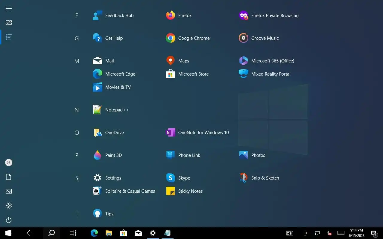This screenshot has height=239, width=383.
Task: Open the Mail app in list
Action: pyautogui.click(x=103, y=61)
